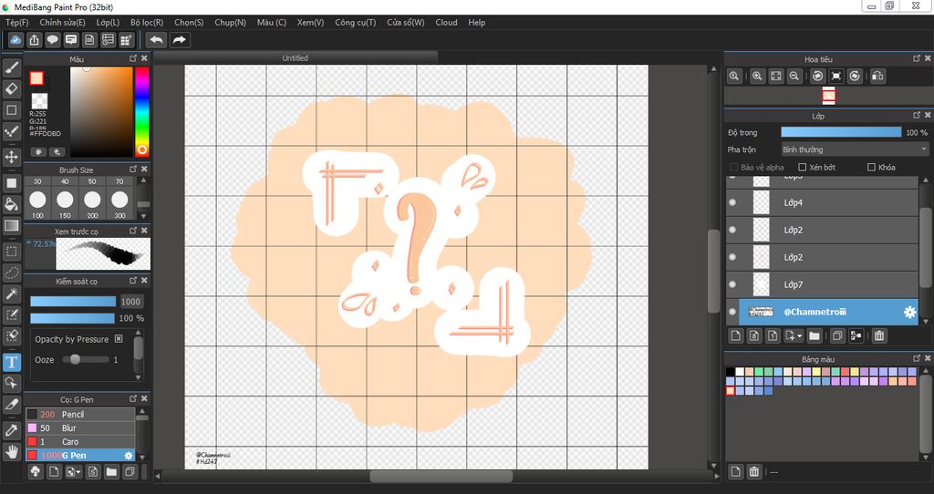Image resolution: width=934 pixels, height=494 pixels.
Task: Pop out the Brush Size panel
Action: click(x=133, y=169)
